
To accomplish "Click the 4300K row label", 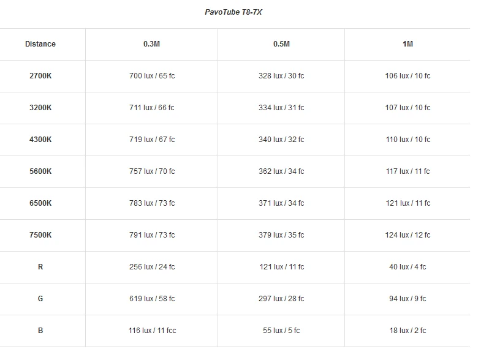I will coord(40,140).
